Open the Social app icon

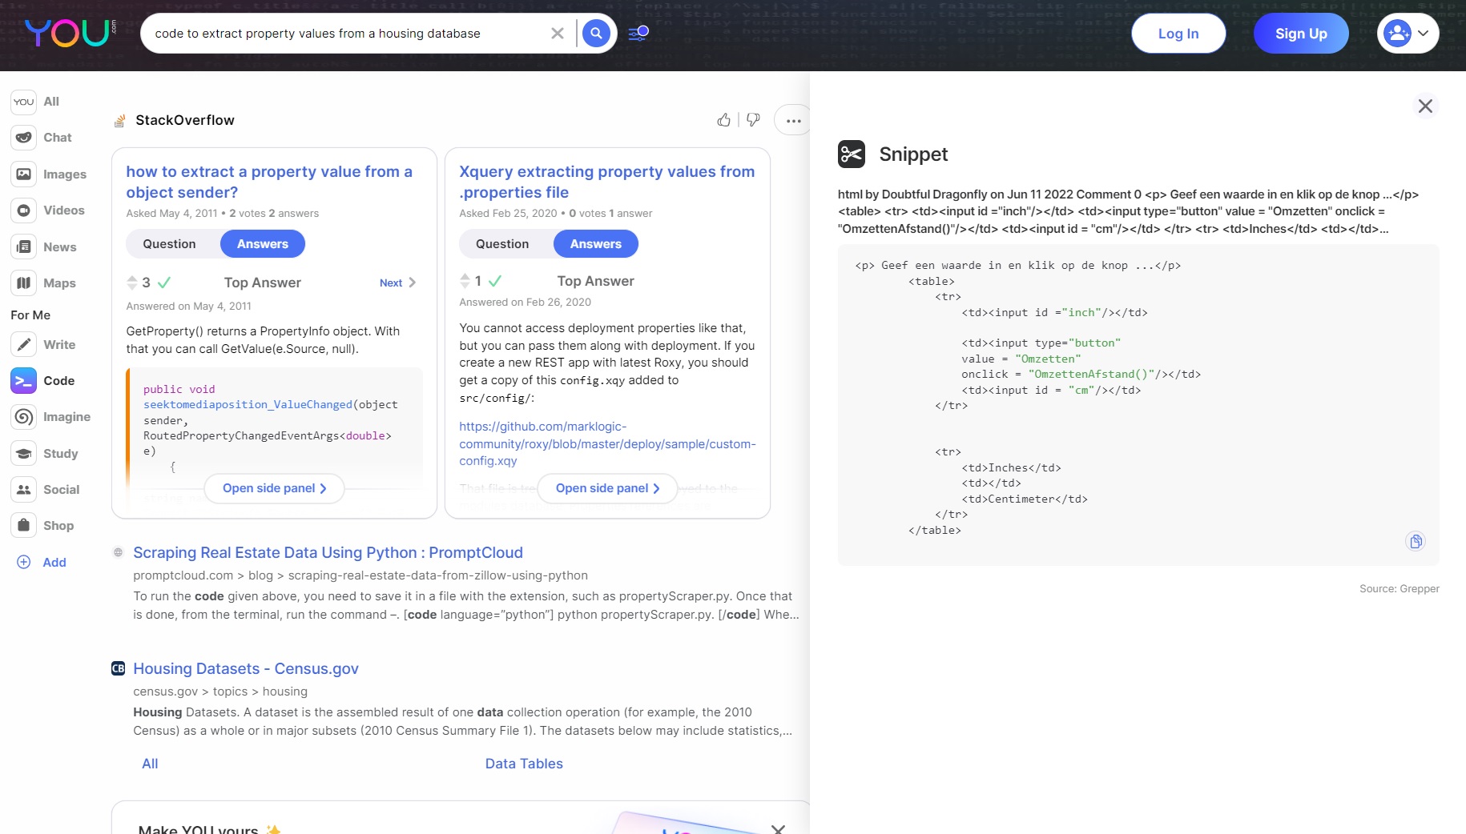tap(24, 490)
